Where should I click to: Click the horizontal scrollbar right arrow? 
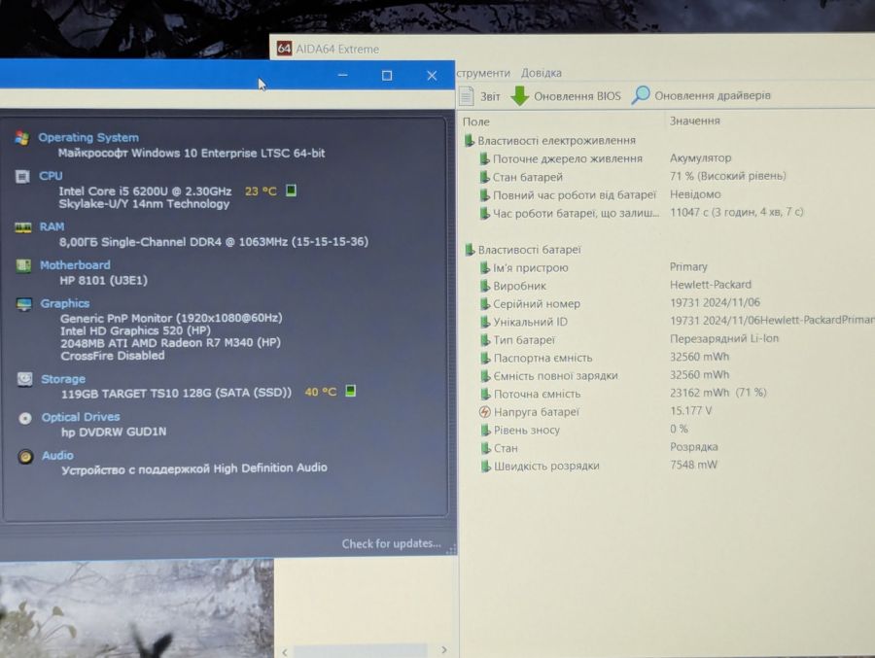coord(444,649)
